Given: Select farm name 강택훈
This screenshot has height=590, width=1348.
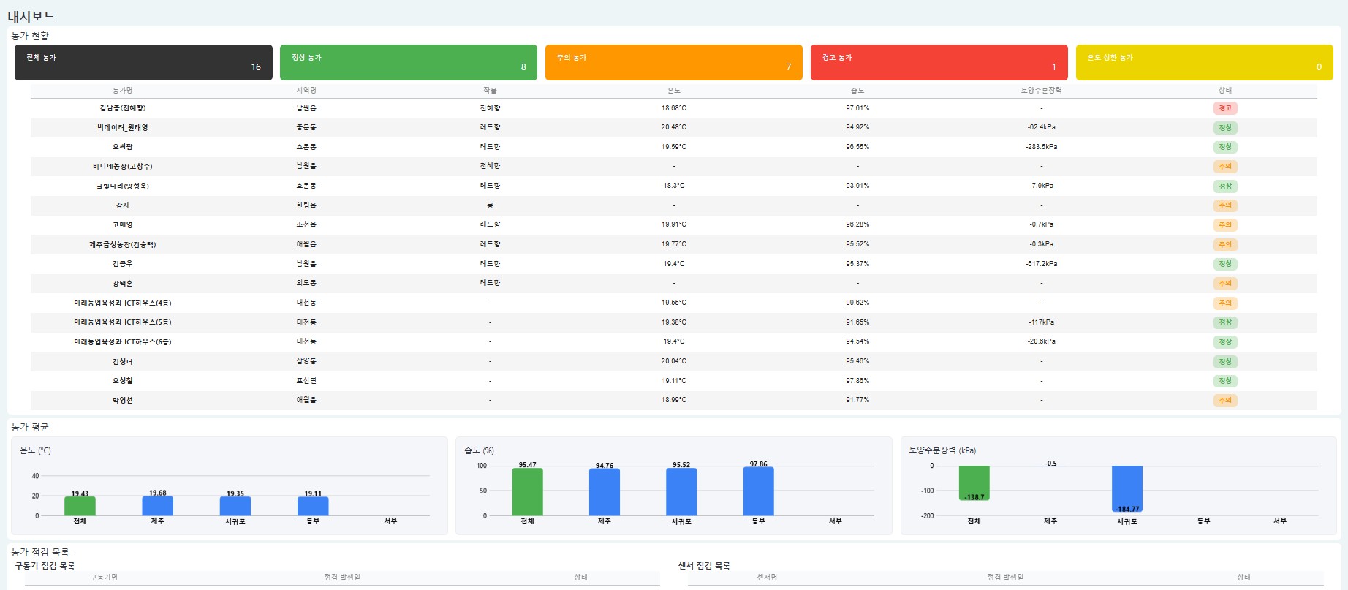Looking at the screenshot, I should click(x=123, y=284).
